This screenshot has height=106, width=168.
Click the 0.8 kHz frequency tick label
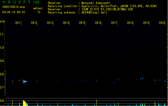[2, 74]
